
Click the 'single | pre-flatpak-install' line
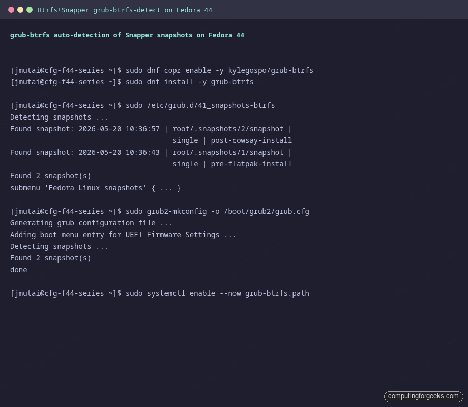232,164
